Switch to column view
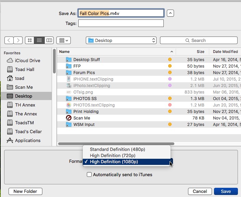Image resolution: width=241 pixels, height=197 pixels. [x=49, y=40]
